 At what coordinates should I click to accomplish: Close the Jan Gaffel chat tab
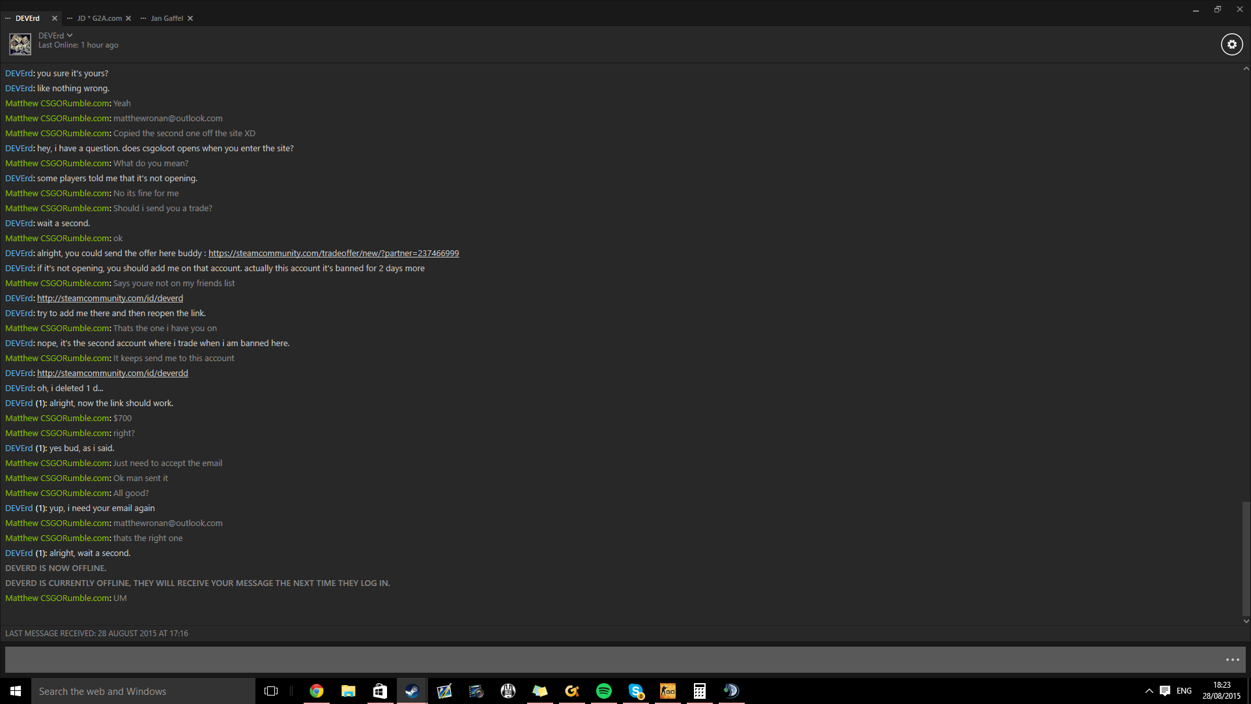(190, 18)
